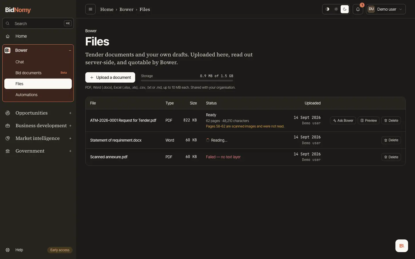Open Help at sidebar bottom
Screen dimensions: 415x259
click(19, 250)
